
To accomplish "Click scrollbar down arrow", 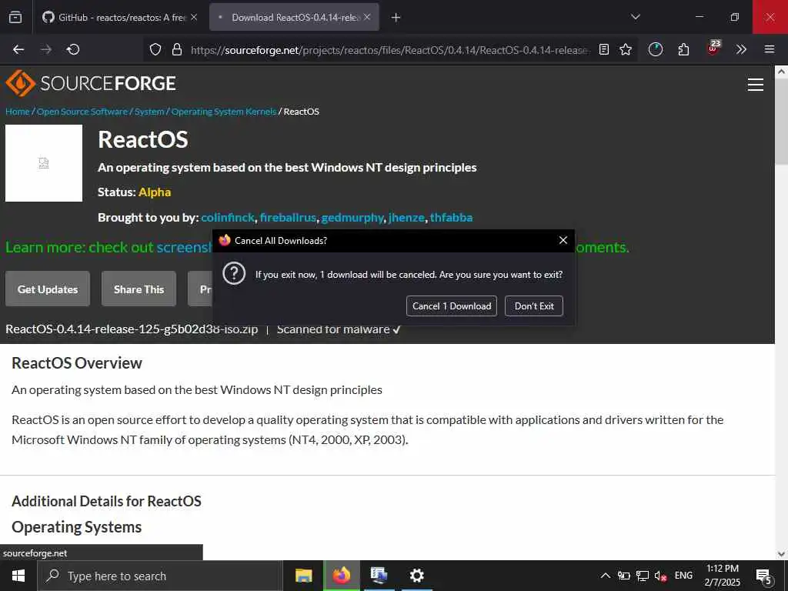I will 781,554.
